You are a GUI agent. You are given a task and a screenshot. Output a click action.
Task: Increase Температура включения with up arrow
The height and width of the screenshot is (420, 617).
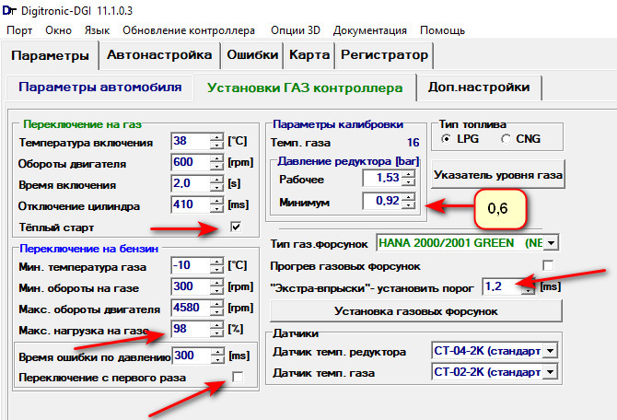tap(216, 137)
